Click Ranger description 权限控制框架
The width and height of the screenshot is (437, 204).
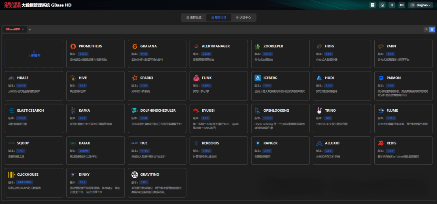[263, 156]
